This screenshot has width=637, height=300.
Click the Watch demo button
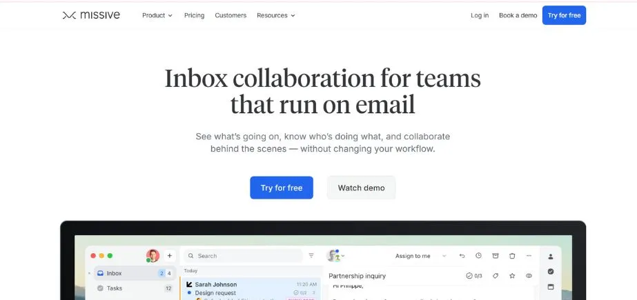pos(361,188)
